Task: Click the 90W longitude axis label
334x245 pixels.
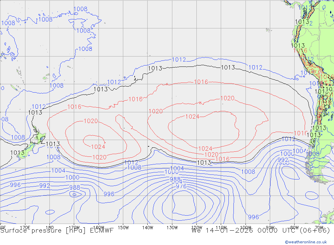Action: 270,227
